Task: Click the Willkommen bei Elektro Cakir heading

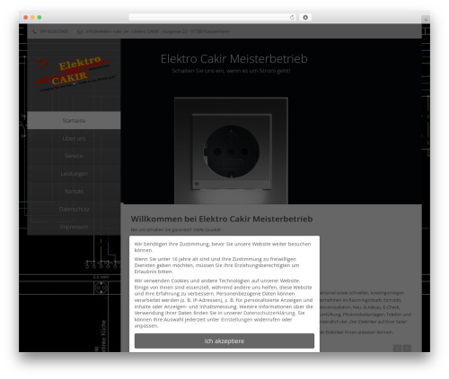Action: pyautogui.click(x=222, y=219)
